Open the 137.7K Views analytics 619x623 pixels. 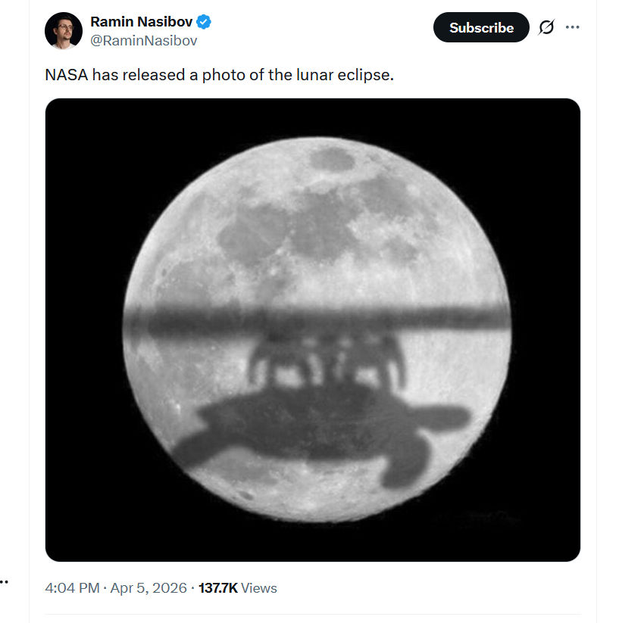[x=237, y=588]
